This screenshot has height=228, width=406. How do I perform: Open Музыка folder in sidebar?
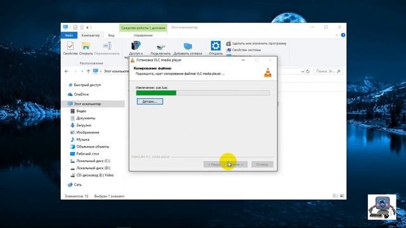80,139
